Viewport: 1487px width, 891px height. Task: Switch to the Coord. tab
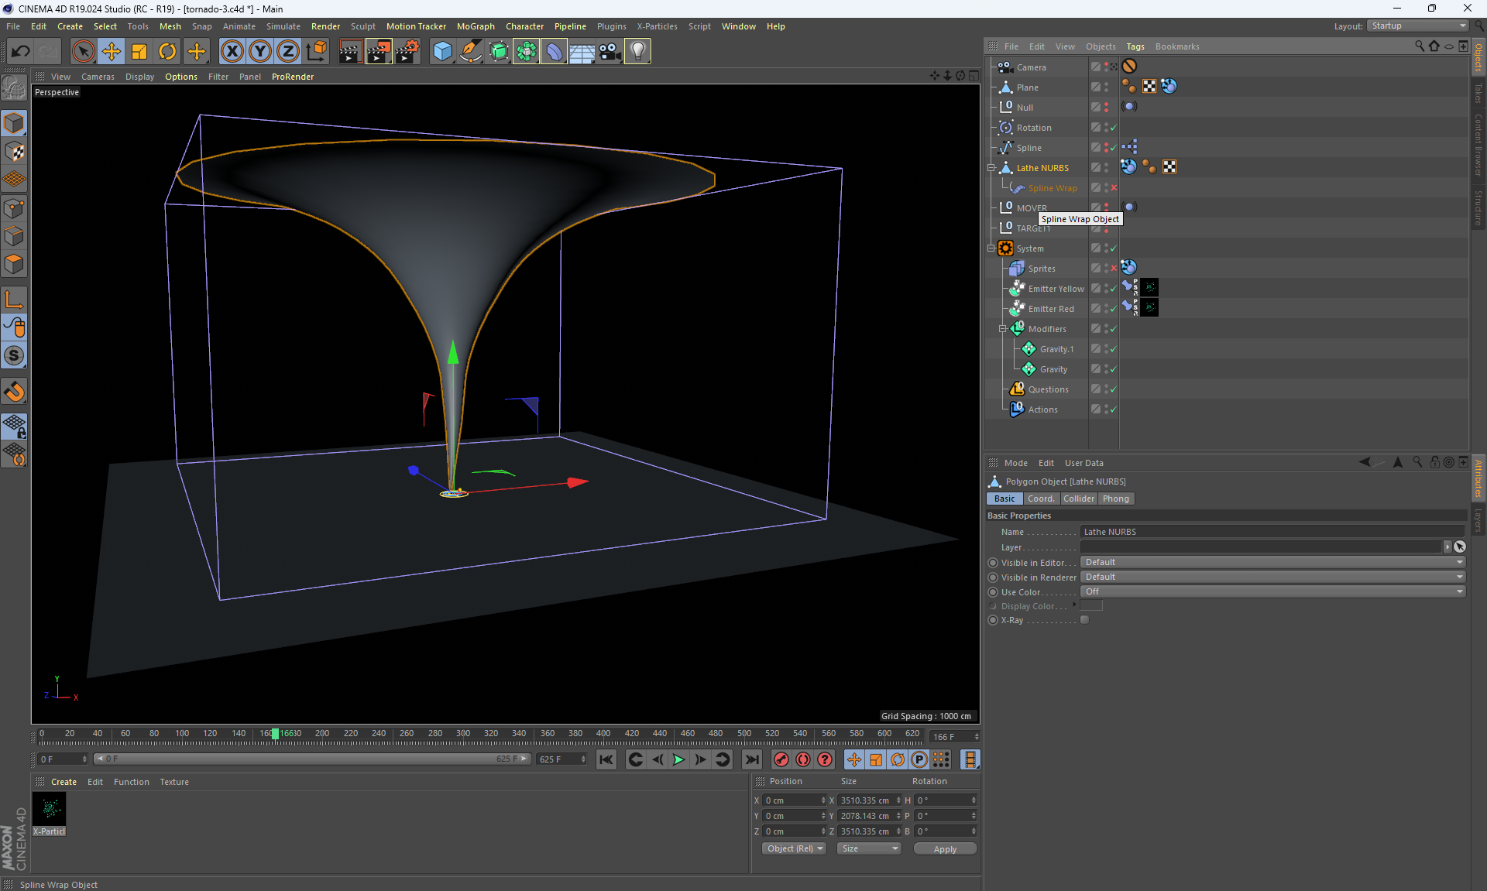(x=1040, y=499)
